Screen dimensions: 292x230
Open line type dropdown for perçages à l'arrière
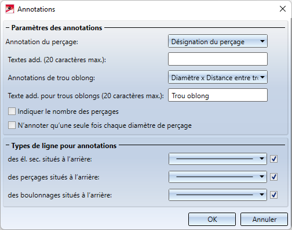click(218, 177)
